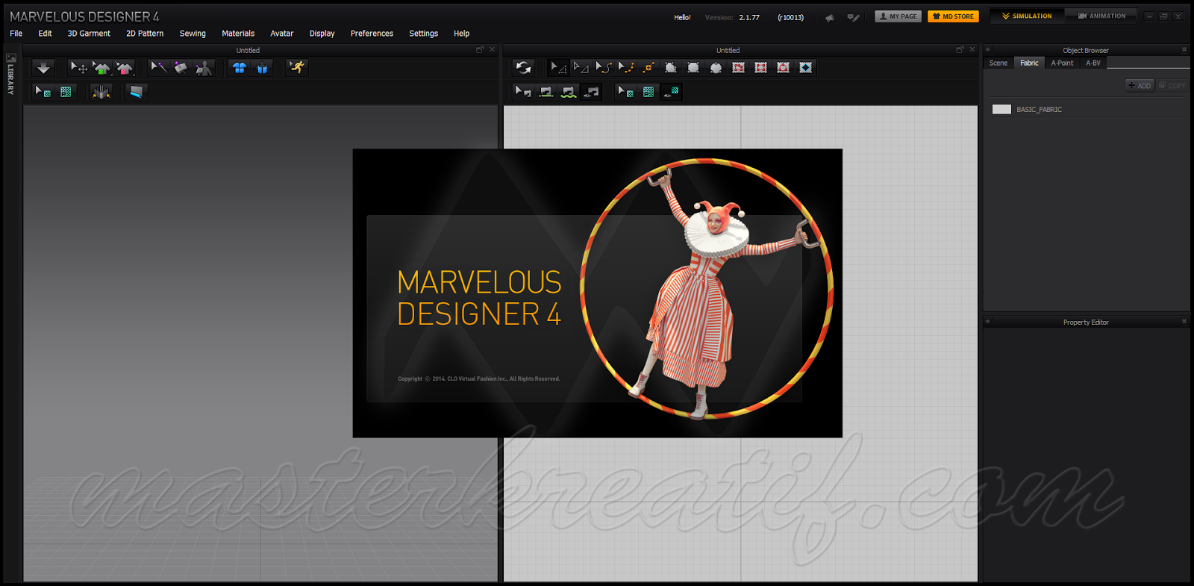Switch to the A-Point tab
The height and width of the screenshot is (586, 1194).
click(x=1062, y=63)
